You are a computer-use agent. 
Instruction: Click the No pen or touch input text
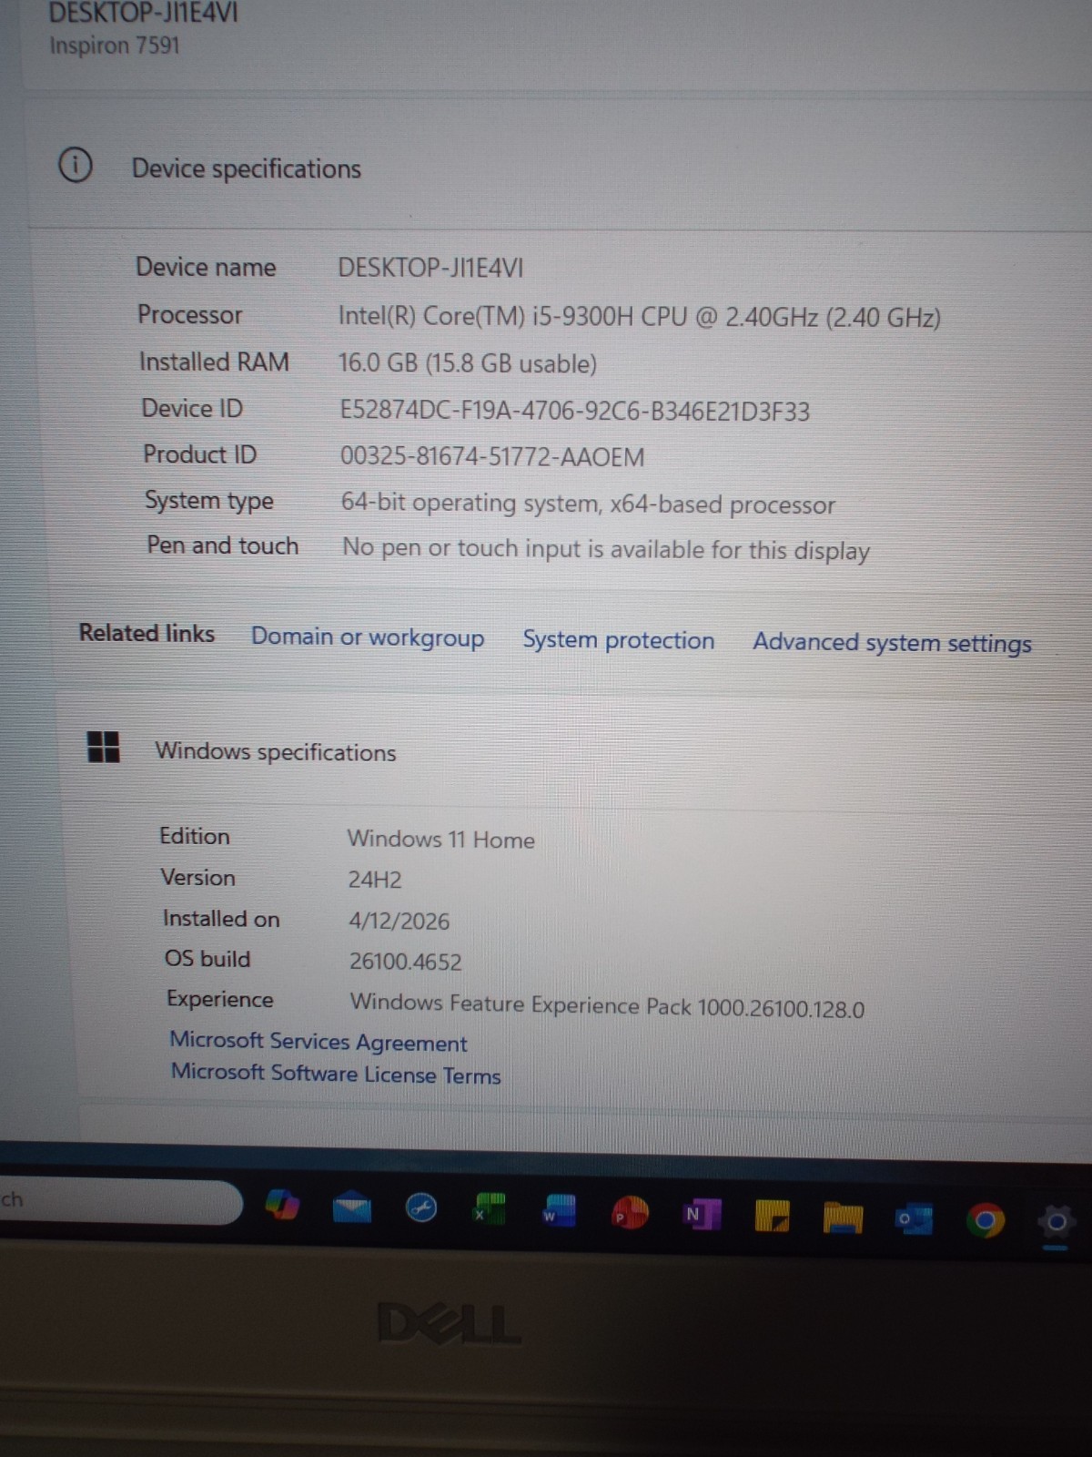(606, 549)
